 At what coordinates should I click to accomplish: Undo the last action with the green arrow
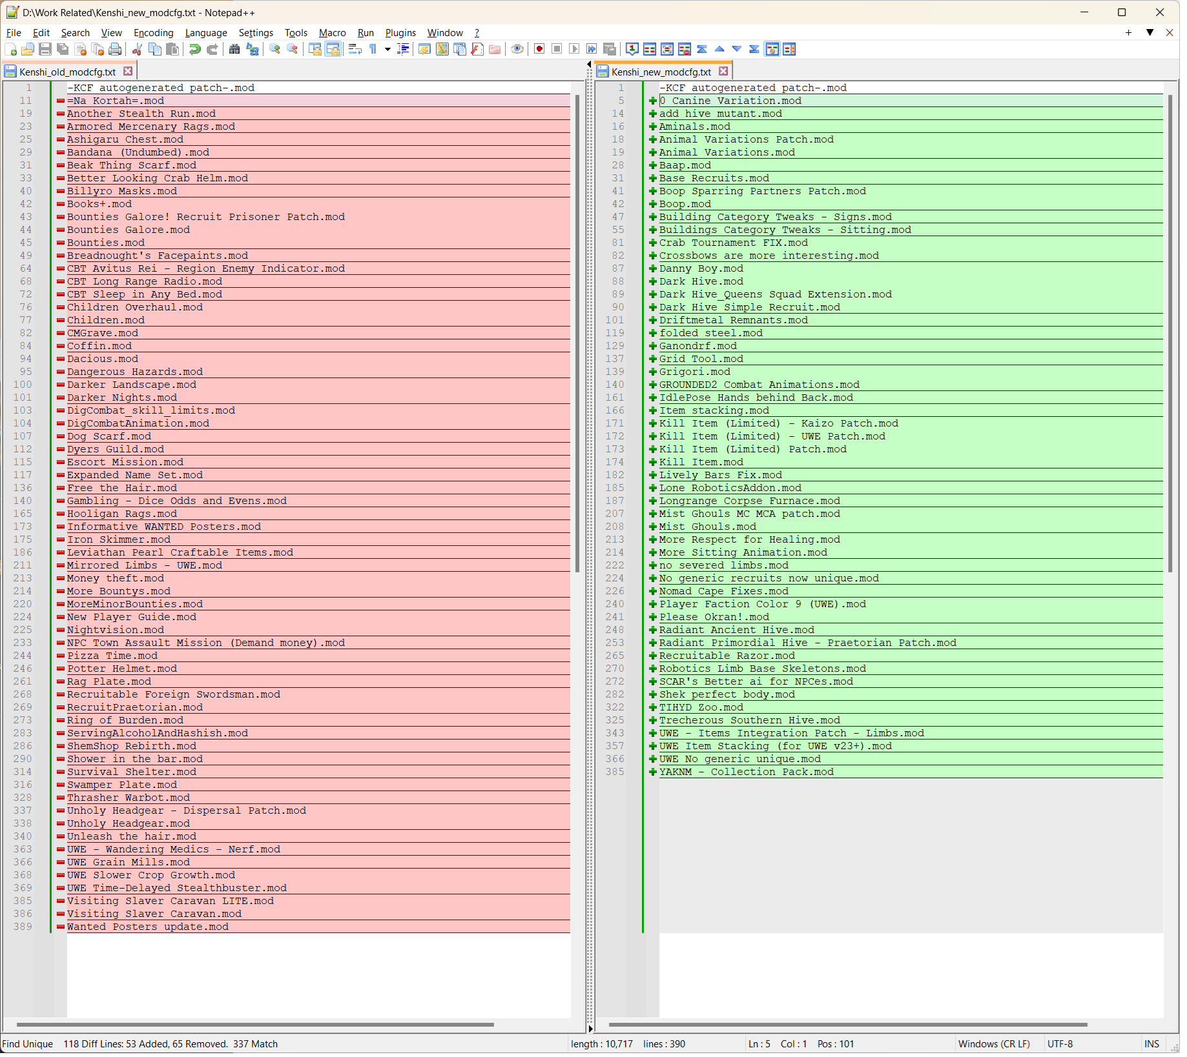[x=194, y=50]
